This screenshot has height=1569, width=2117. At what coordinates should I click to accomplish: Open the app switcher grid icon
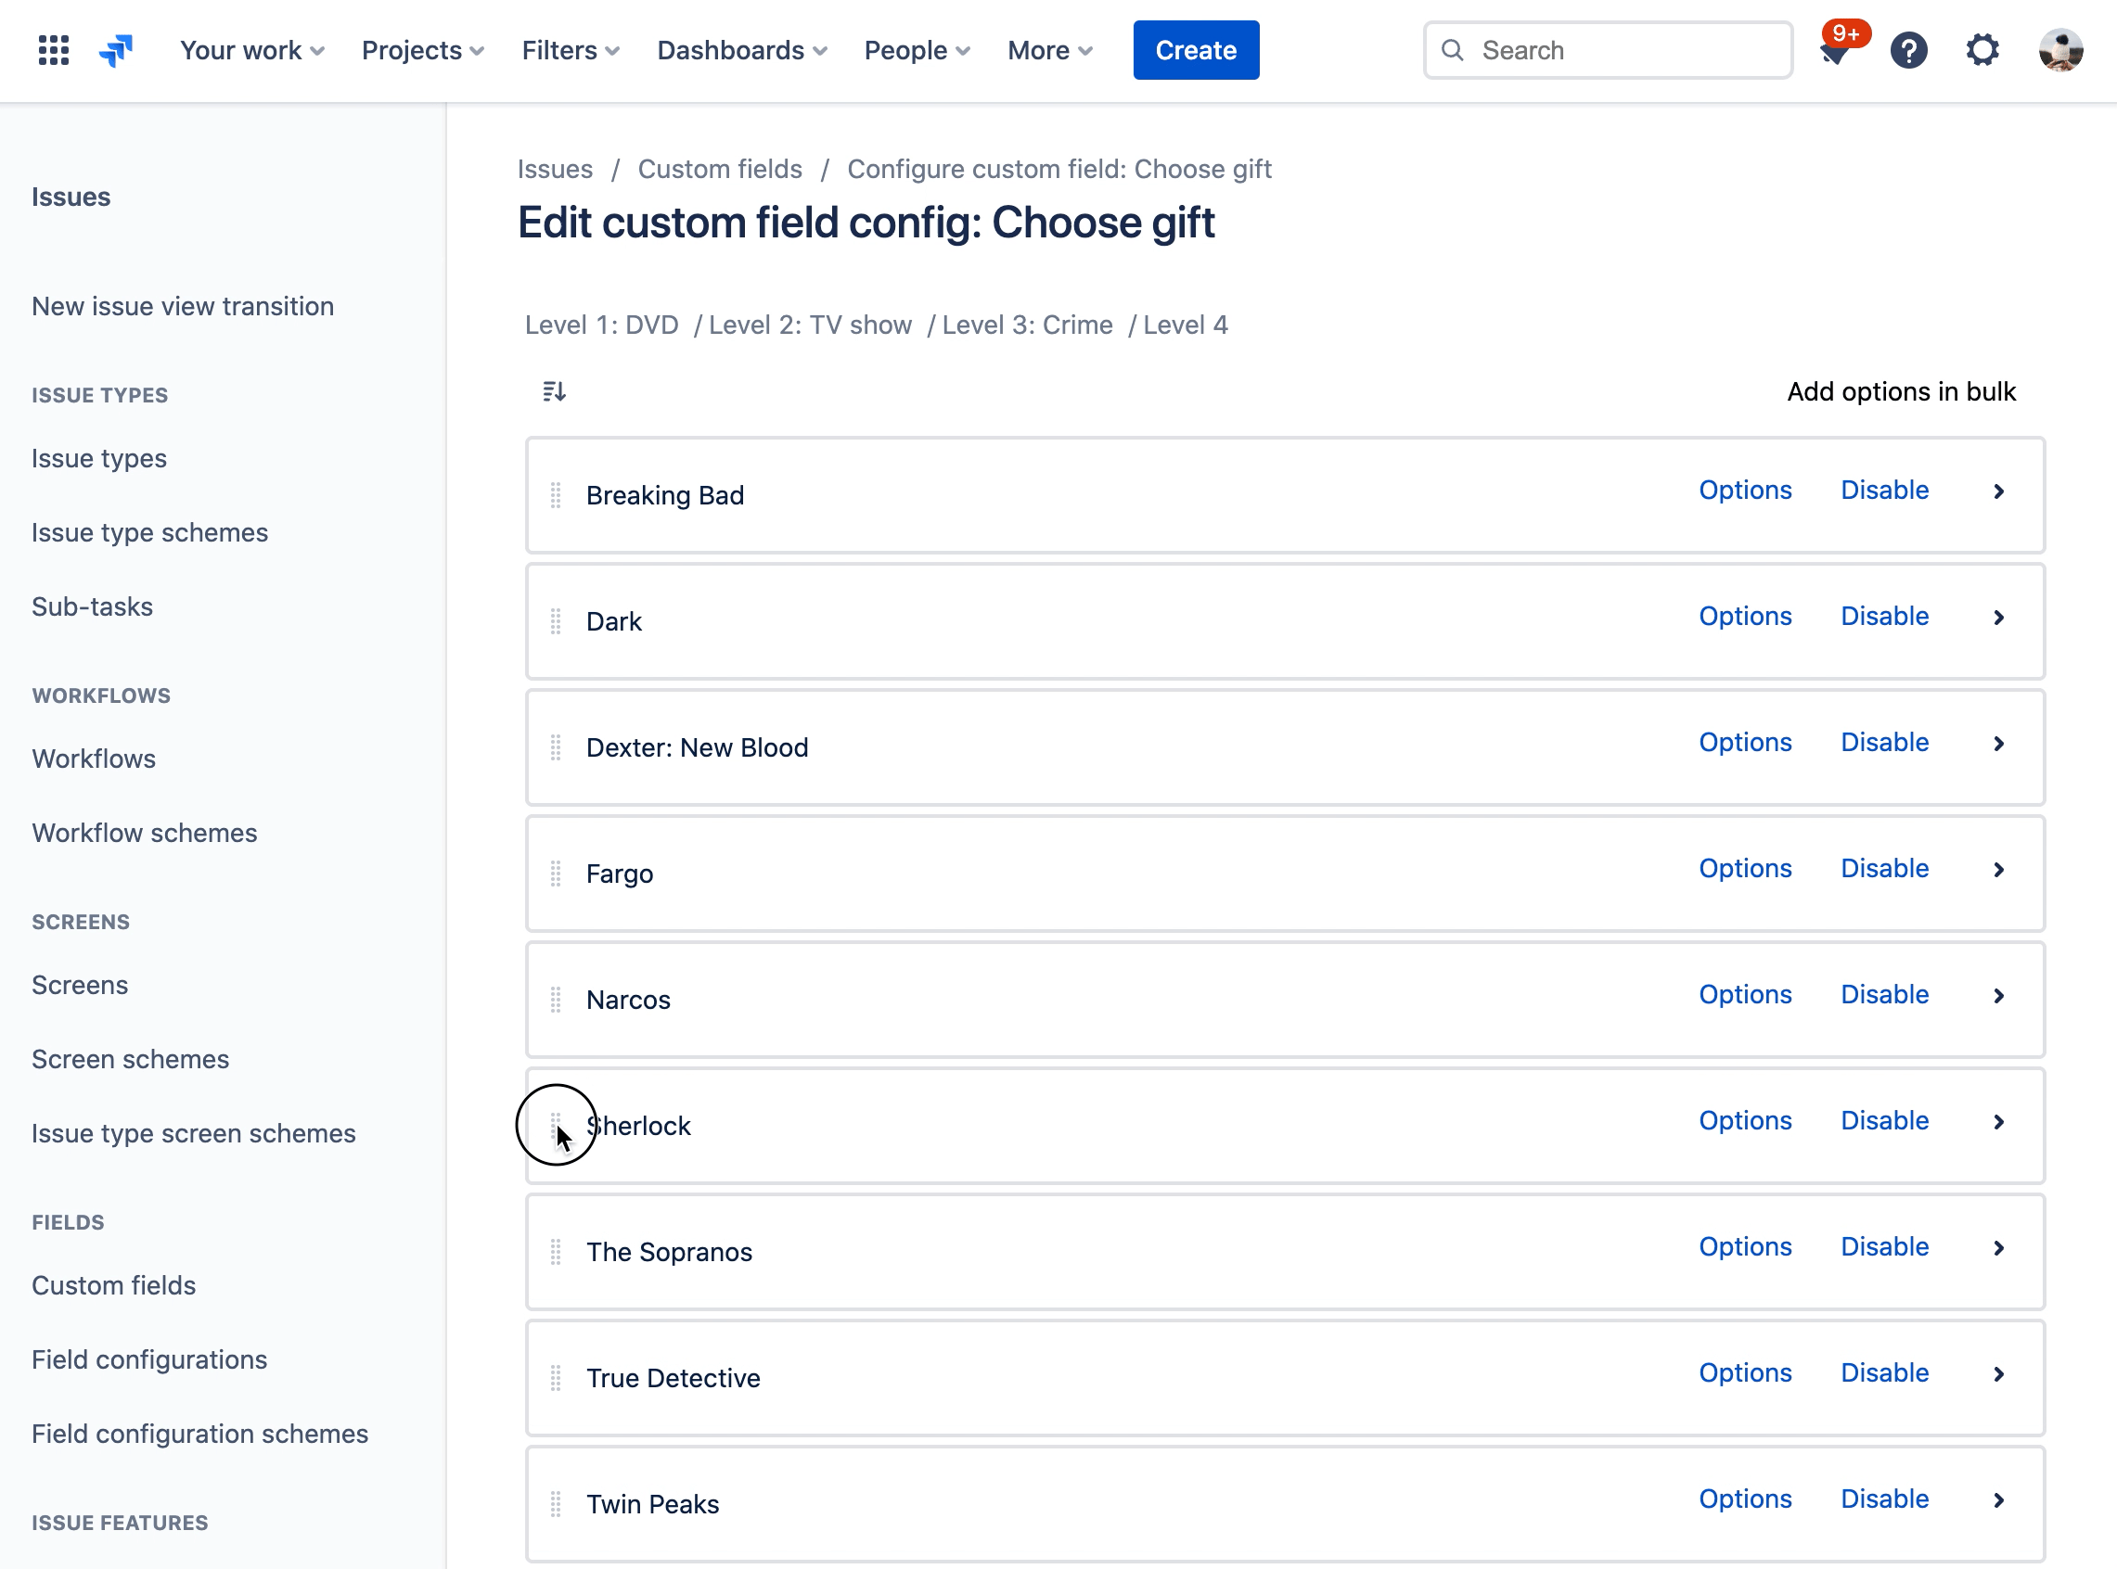tap(53, 50)
